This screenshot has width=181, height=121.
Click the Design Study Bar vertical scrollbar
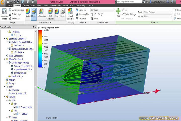(35, 75)
